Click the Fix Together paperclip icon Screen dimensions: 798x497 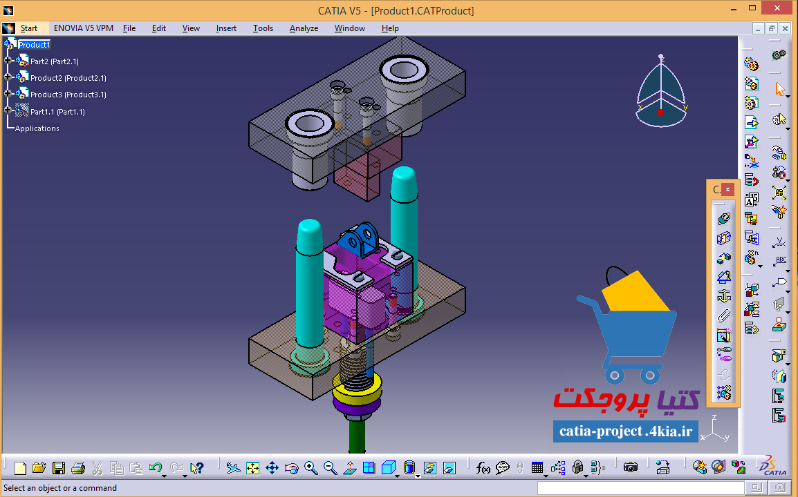tap(724, 315)
